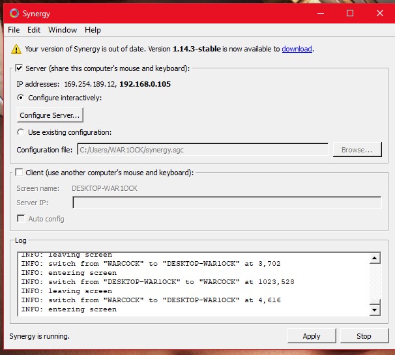The width and height of the screenshot is (395, 355).
Task: Click log line ending with 3,702
Action: point(151,264)
